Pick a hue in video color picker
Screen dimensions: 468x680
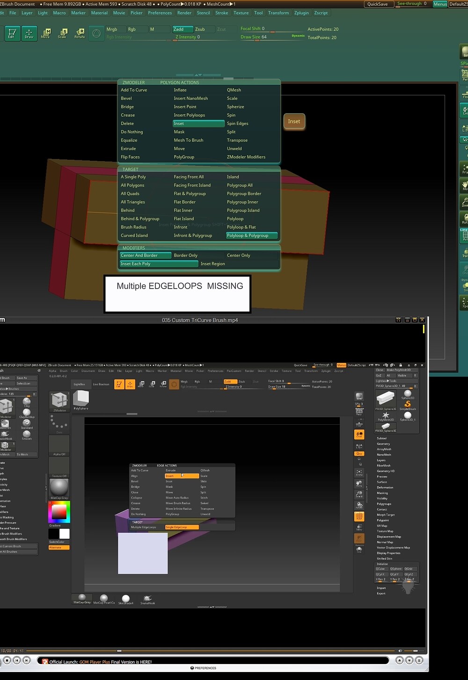click(x=59, y=512)
